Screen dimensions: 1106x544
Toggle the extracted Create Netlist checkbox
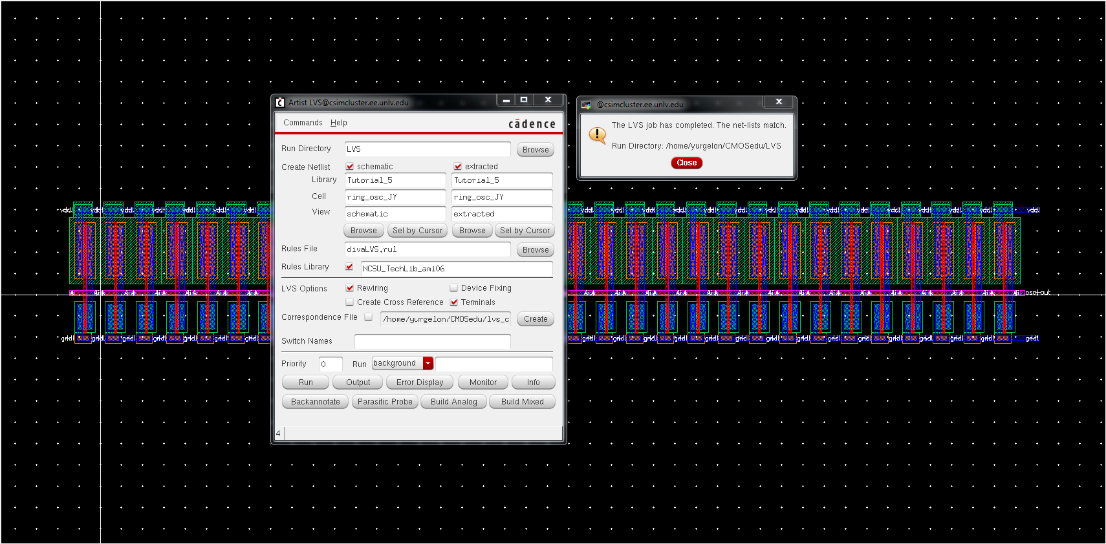[x=458, y=167]
